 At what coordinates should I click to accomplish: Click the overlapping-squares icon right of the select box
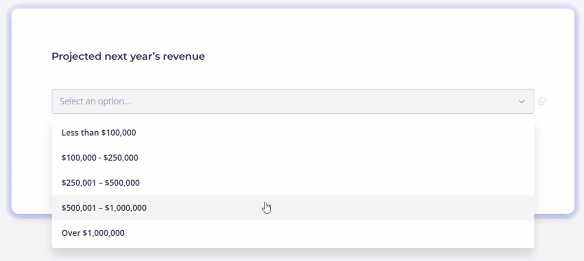542,101
